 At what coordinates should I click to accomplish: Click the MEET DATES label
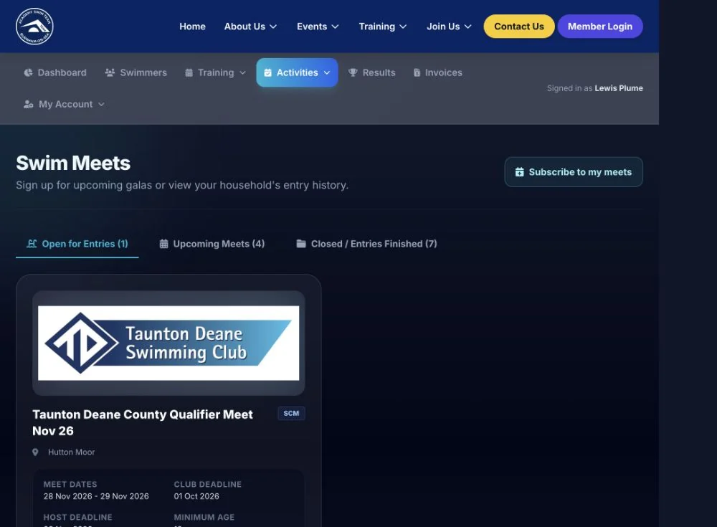(x=70, y=484)
